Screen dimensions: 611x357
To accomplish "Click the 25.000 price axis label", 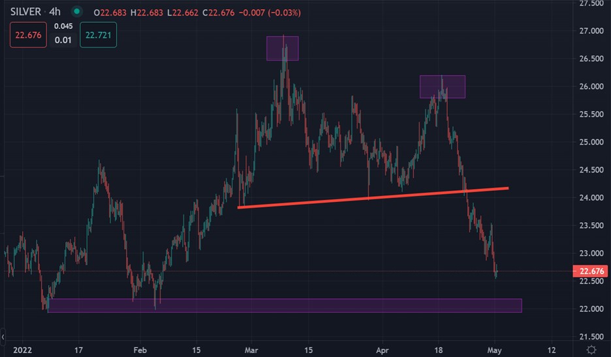I will (591, 142).
